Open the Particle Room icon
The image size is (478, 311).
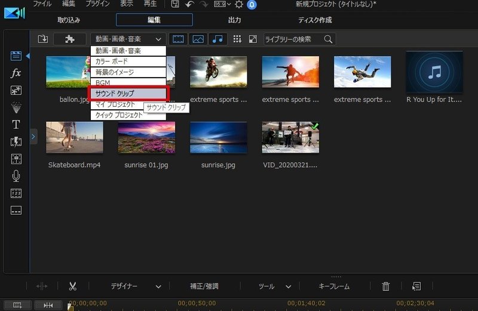tap(16, 107)
